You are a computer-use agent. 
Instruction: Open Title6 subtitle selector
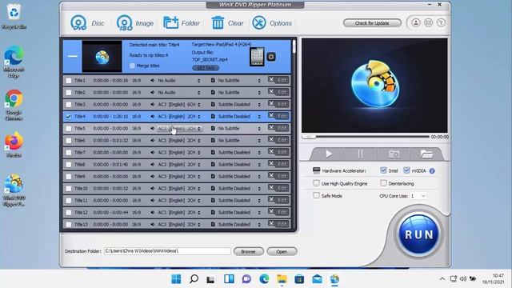click(239, 141)
